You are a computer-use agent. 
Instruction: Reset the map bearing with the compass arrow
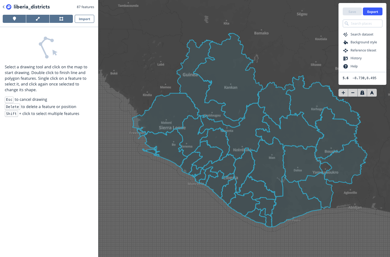coord(372,93)
